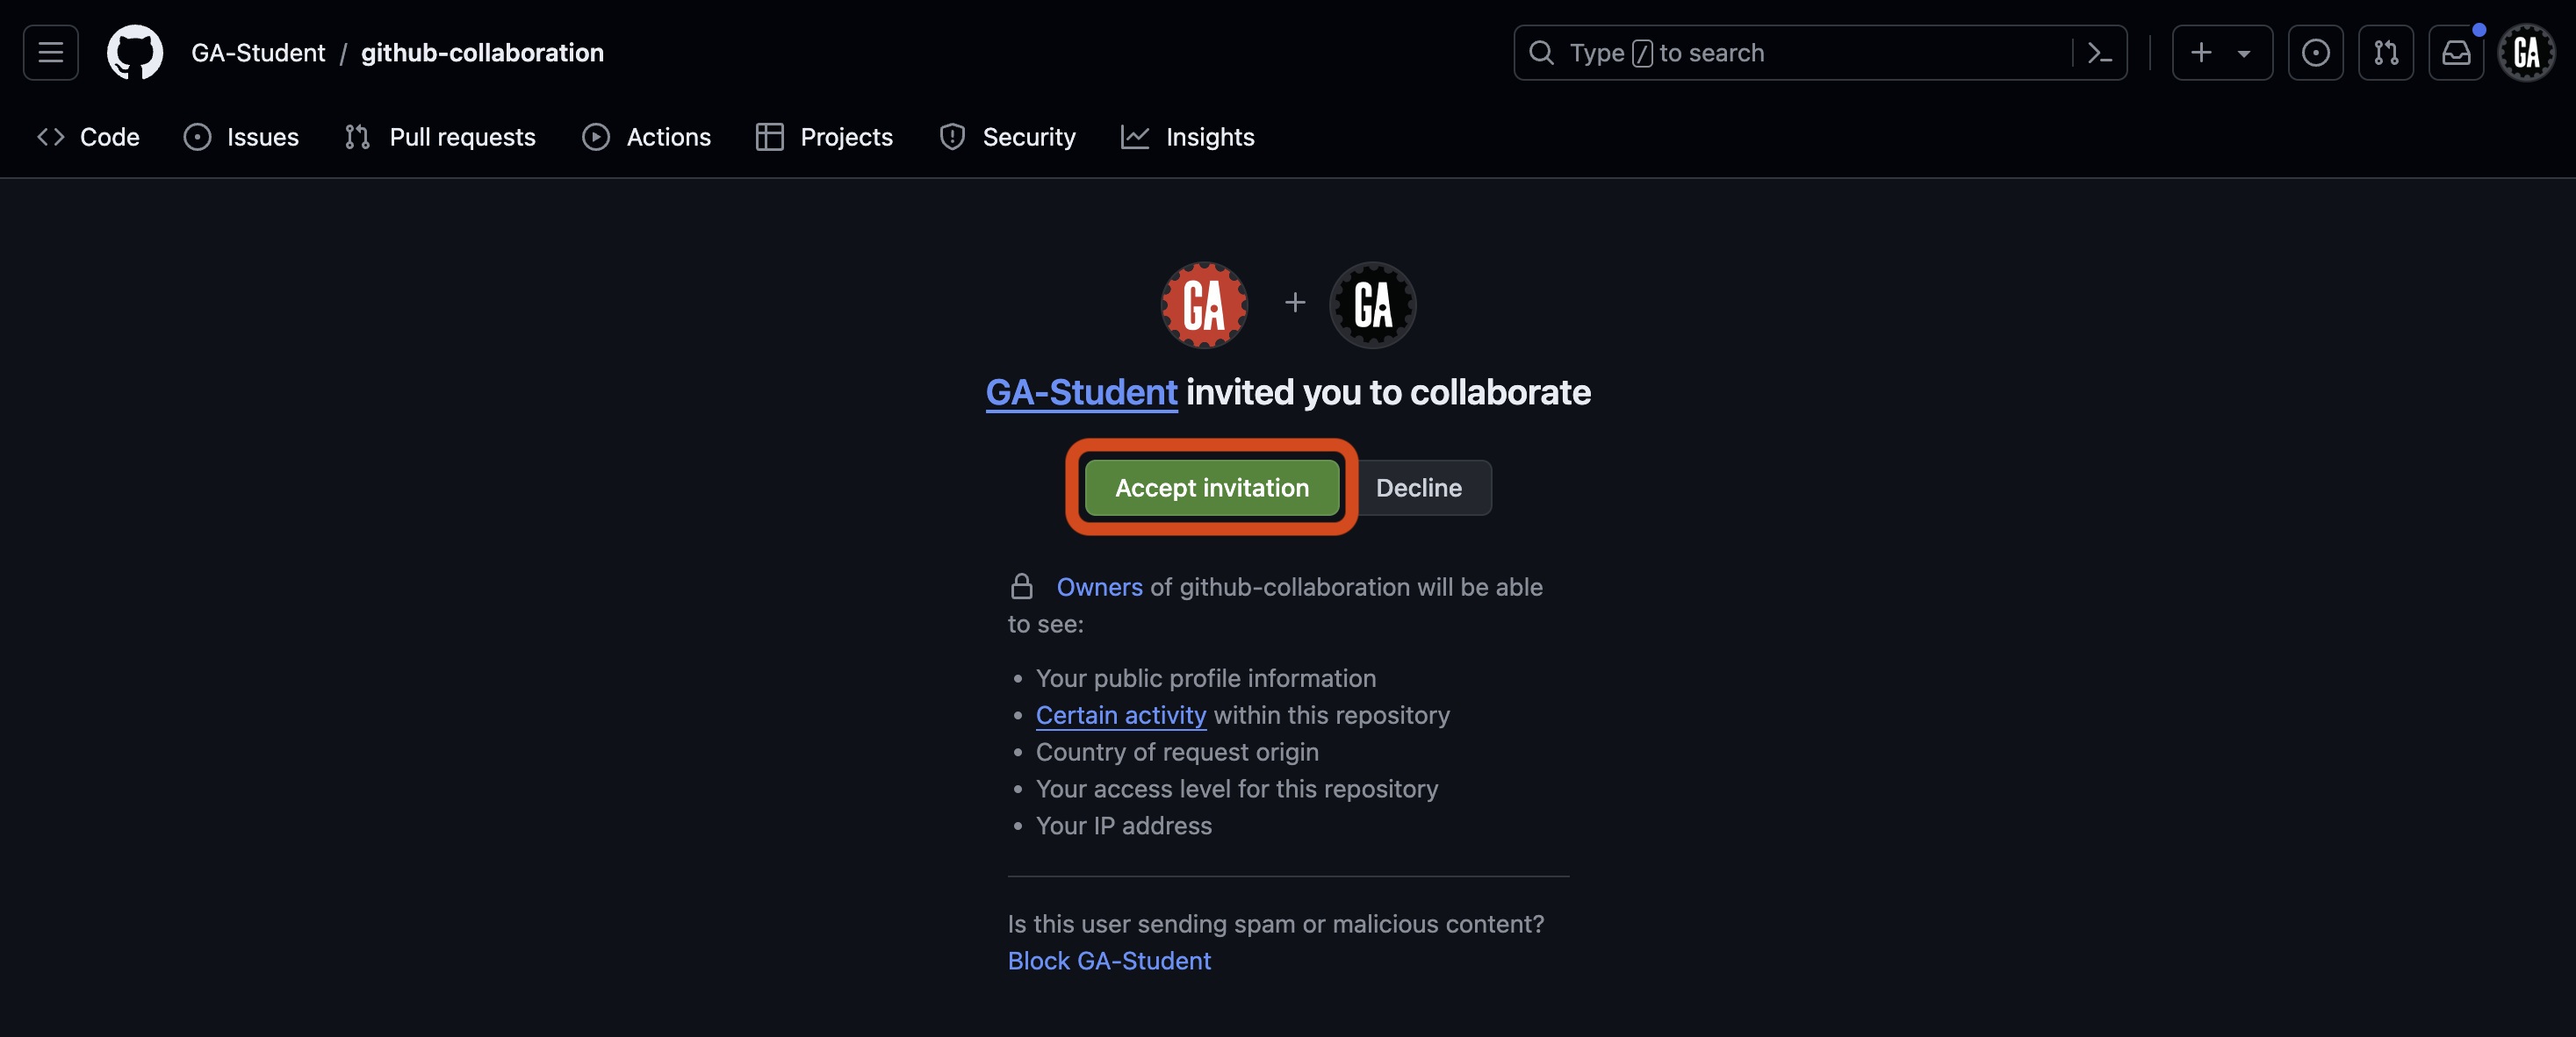This screenshot has height=1037, width=2576.
Task: Expand the create new dropdown arrow
Action: (2243, 52)
